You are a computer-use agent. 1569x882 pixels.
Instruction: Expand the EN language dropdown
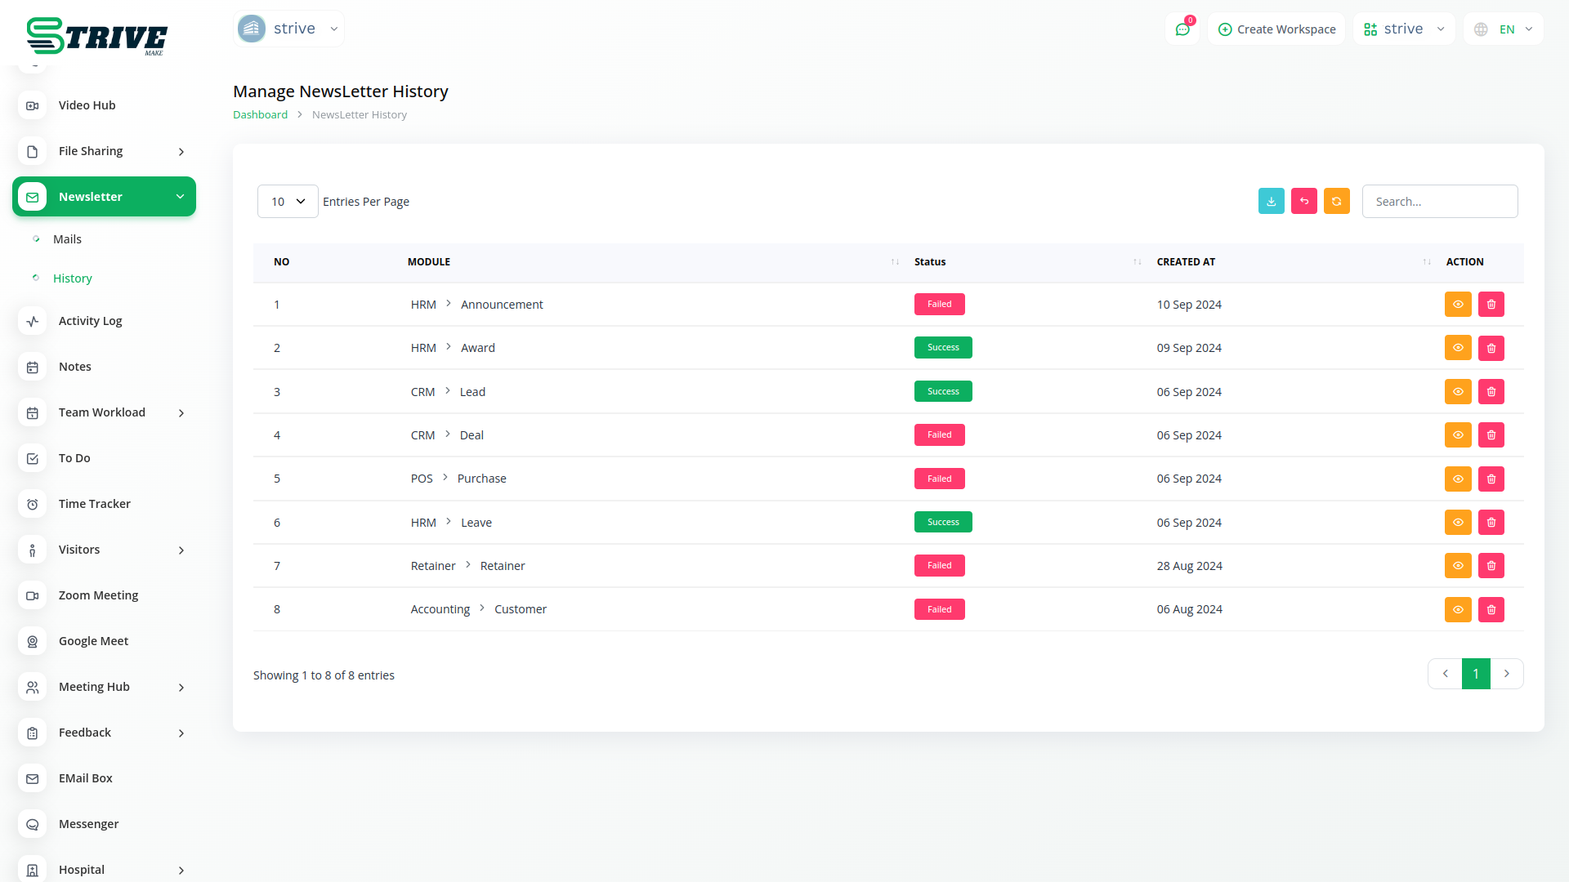(x=1504, y=29)
